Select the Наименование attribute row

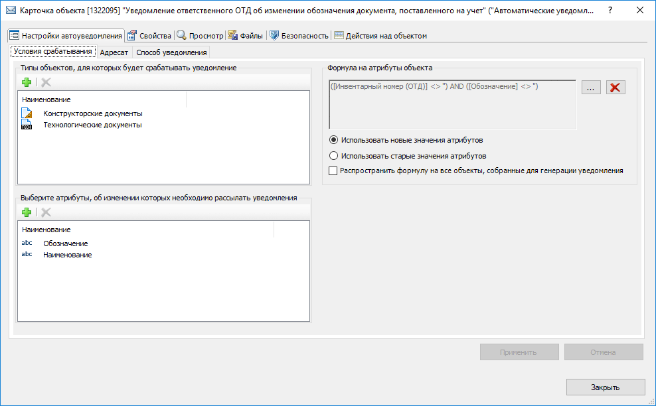pos(67,255)
